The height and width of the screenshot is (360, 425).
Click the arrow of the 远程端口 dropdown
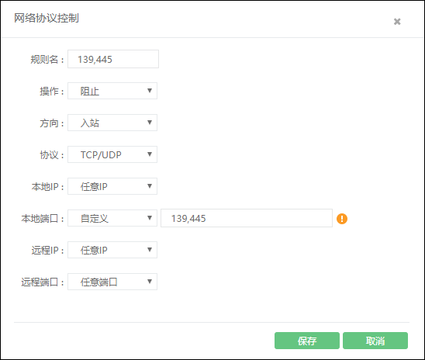[x=150, y=282]
